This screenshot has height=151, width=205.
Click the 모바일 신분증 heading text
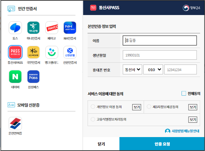click(28, 105)
